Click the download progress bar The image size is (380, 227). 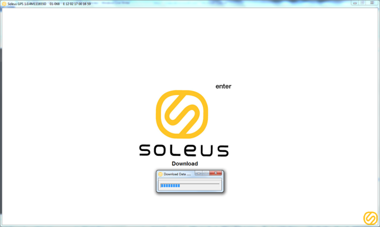190,185
